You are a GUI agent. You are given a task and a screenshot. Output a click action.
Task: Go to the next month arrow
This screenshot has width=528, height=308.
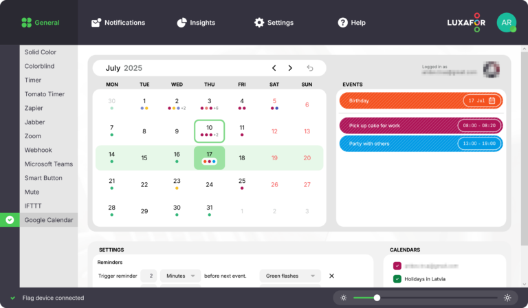coord(290,68)
